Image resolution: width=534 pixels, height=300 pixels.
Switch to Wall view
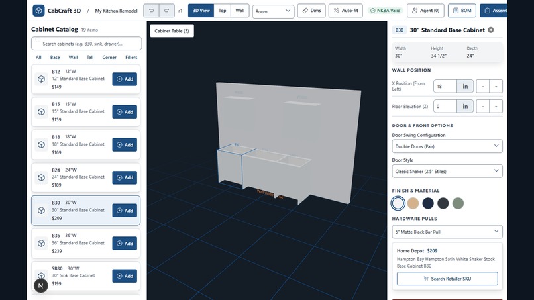click(240, 11)
